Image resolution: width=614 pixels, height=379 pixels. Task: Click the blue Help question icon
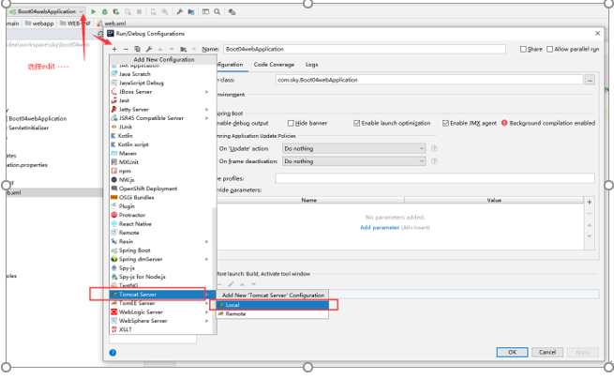coord(112,353)
